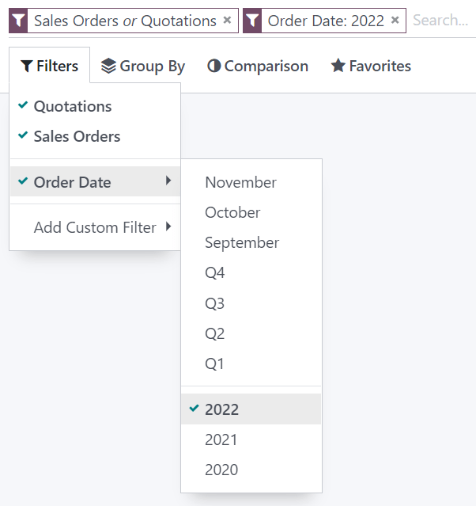
Task: Remove the Sales Orders or Quotations facet
Action: tap(228, 21)
